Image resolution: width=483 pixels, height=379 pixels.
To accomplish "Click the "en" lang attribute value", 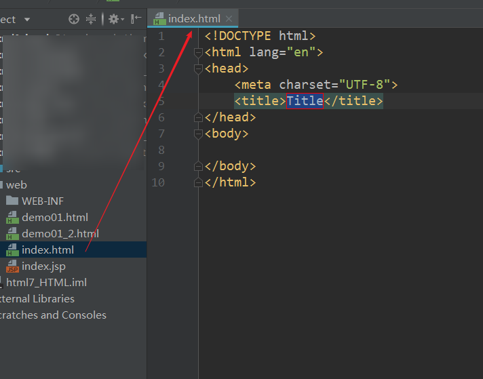I will tap(301, 52).
